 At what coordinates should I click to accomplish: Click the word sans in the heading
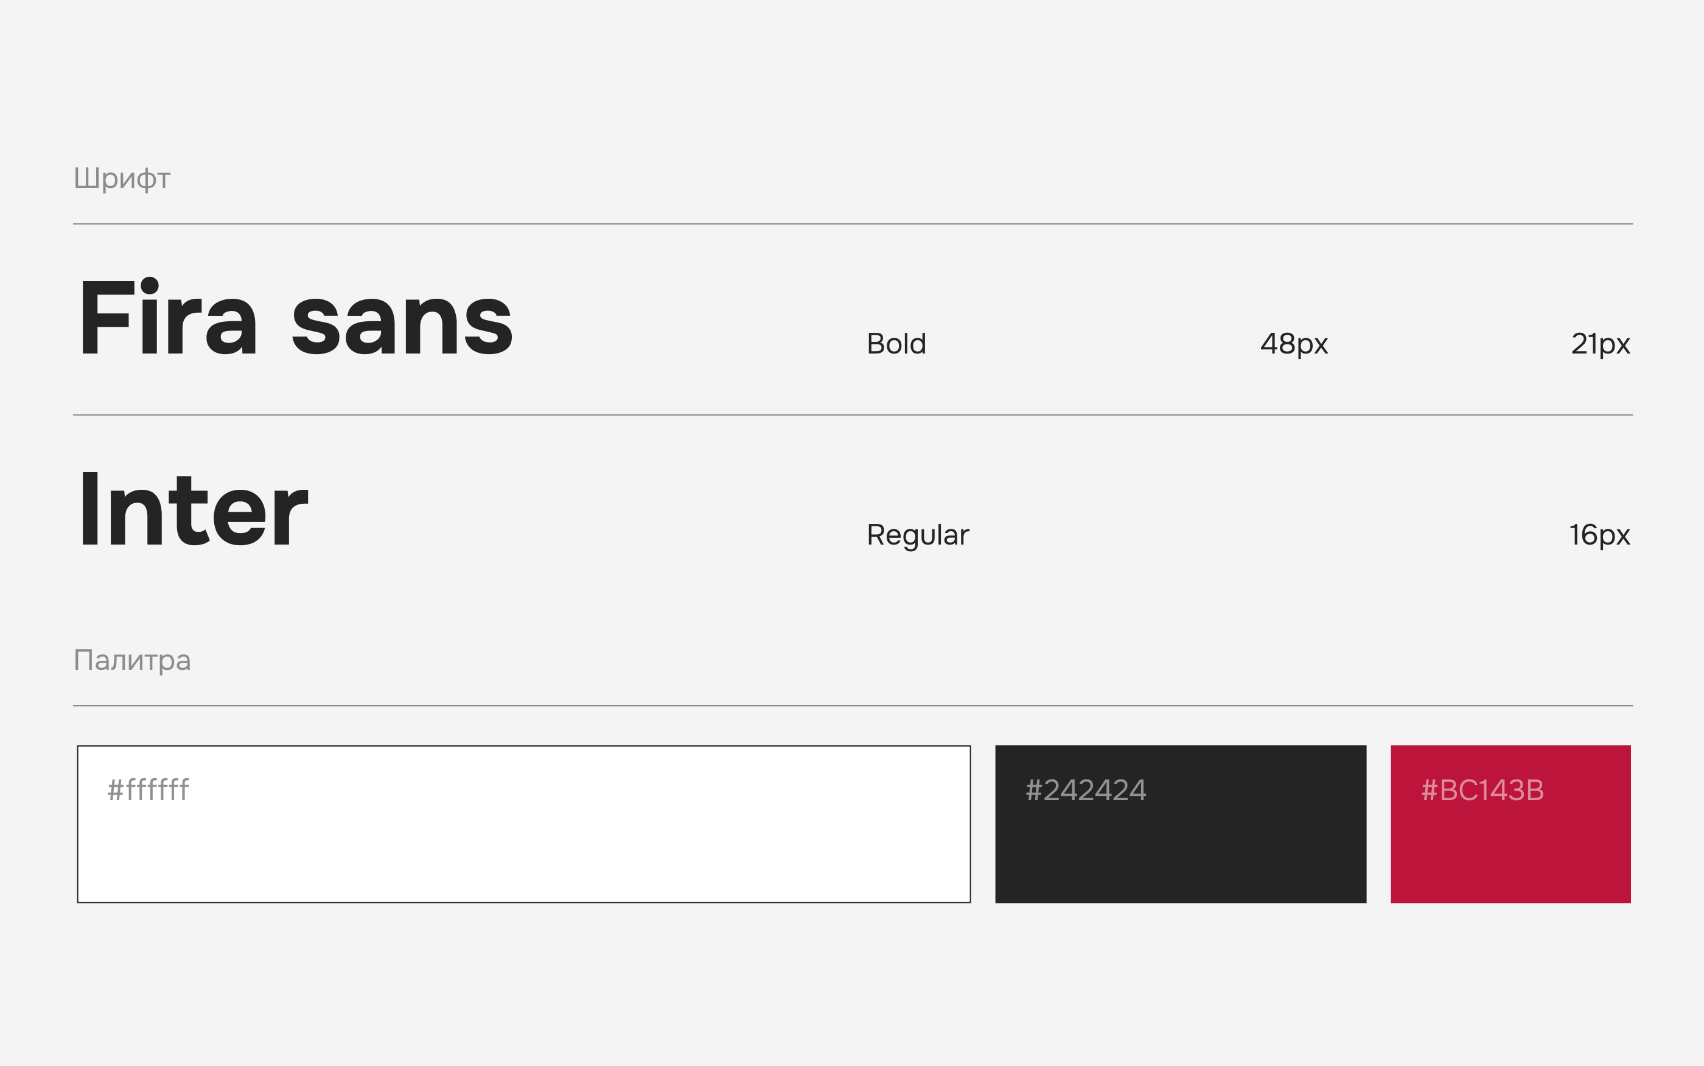coord(402,324)
